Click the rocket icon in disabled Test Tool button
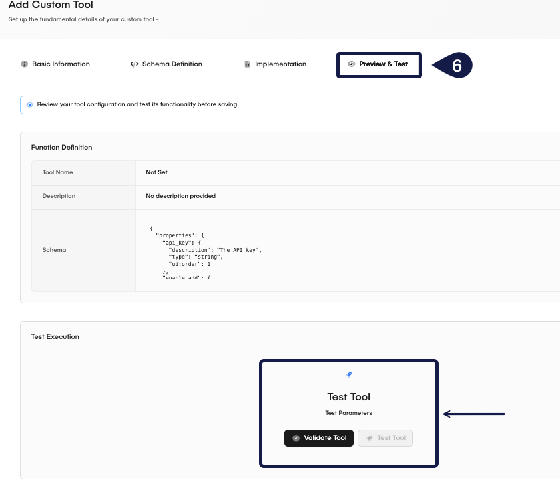Viewport: 560px width, 498px height. click(x=369, y=438)
